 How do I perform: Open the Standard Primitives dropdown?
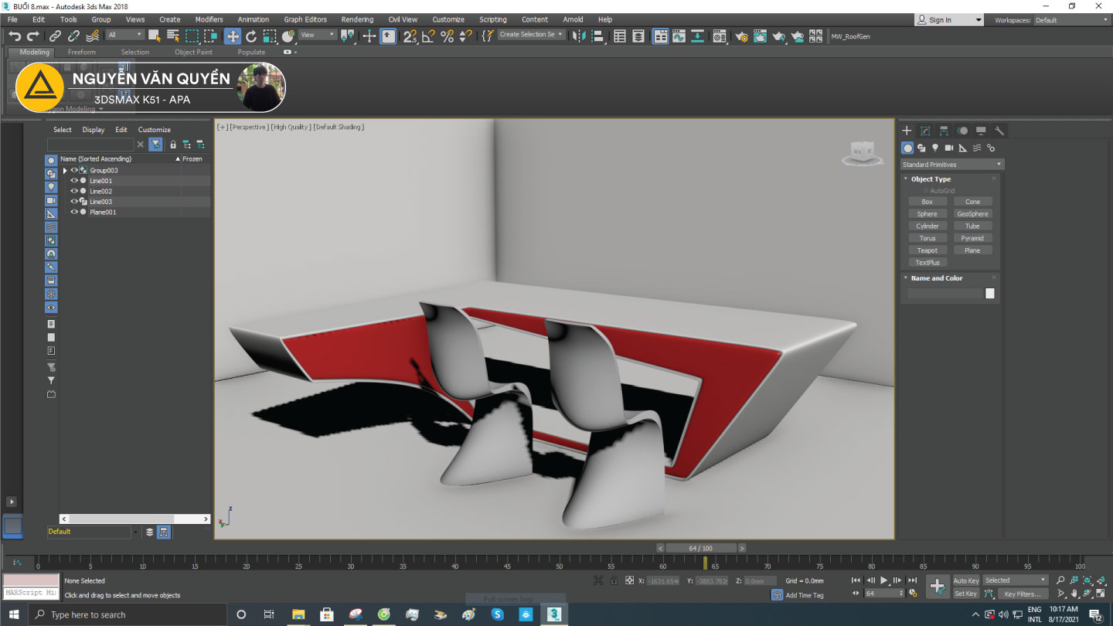(x=951, y=165)
